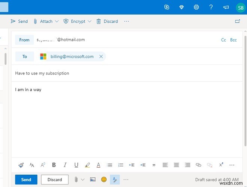247x187 pixels.
Task: Click the remove link icon
Action: pos(210,165)
